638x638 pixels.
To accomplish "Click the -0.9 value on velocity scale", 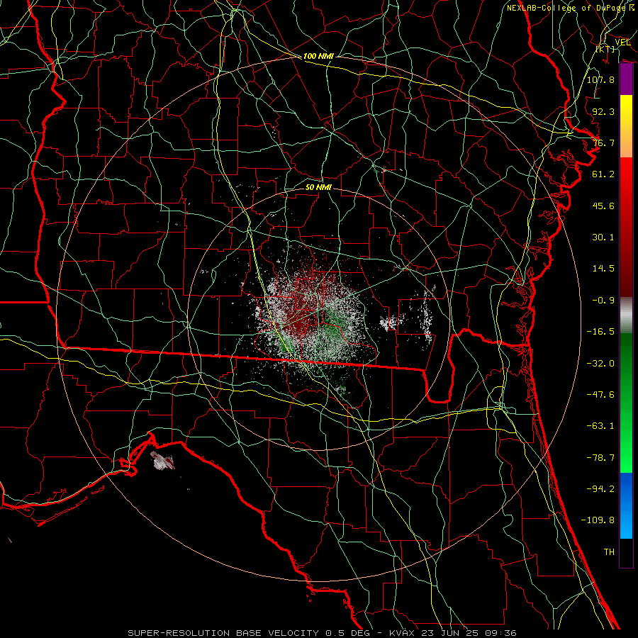I will point(603,301).
